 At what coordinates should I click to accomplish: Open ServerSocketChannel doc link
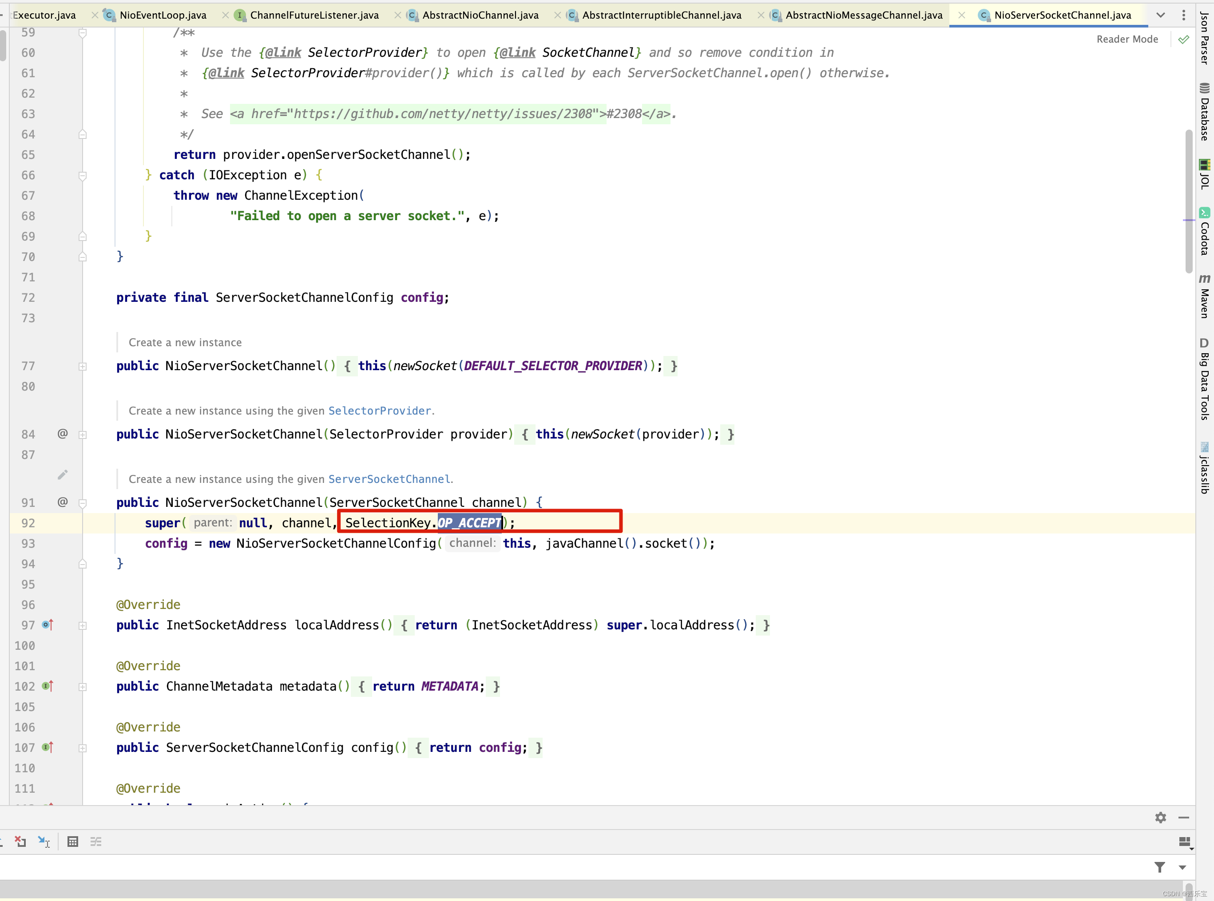[389, 479]
